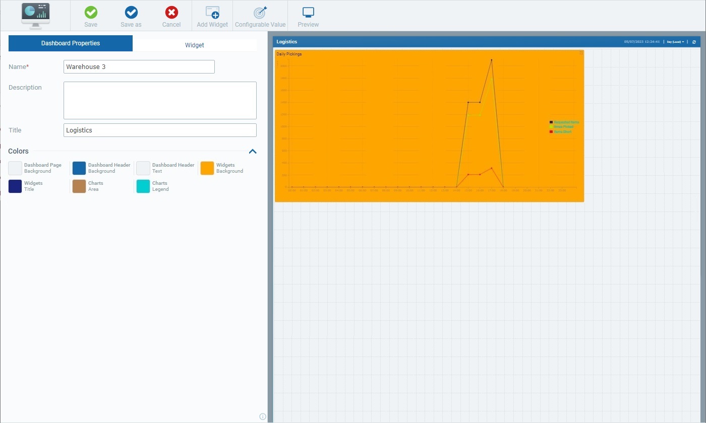Toggle Requested Items legend entry
Viewport: 706px width, 423px height.
564,122
